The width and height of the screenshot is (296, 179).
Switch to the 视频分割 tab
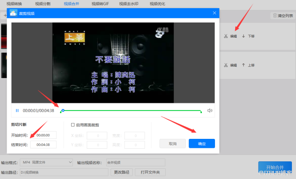43,4
